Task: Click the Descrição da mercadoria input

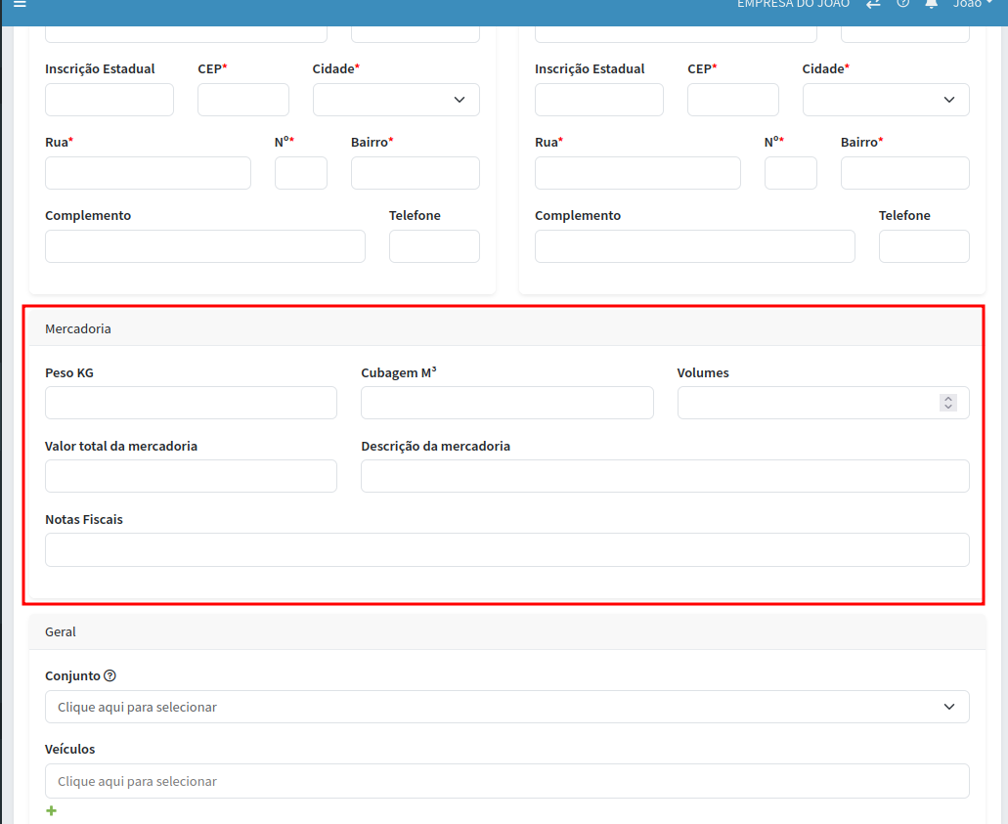Action: point(665,476)
